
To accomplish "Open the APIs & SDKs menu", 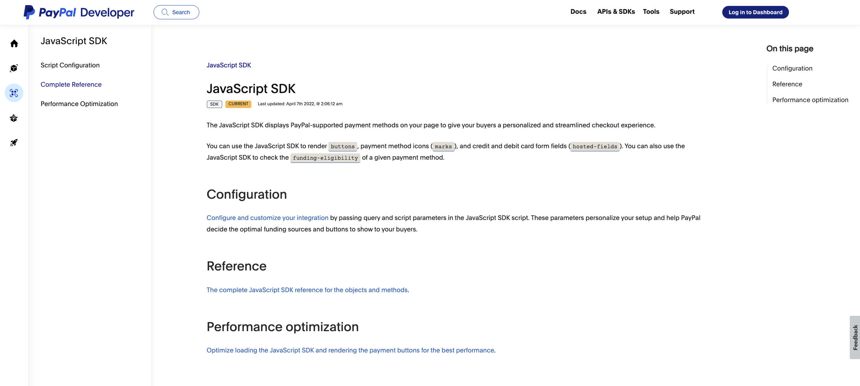I will coord(616,12).
